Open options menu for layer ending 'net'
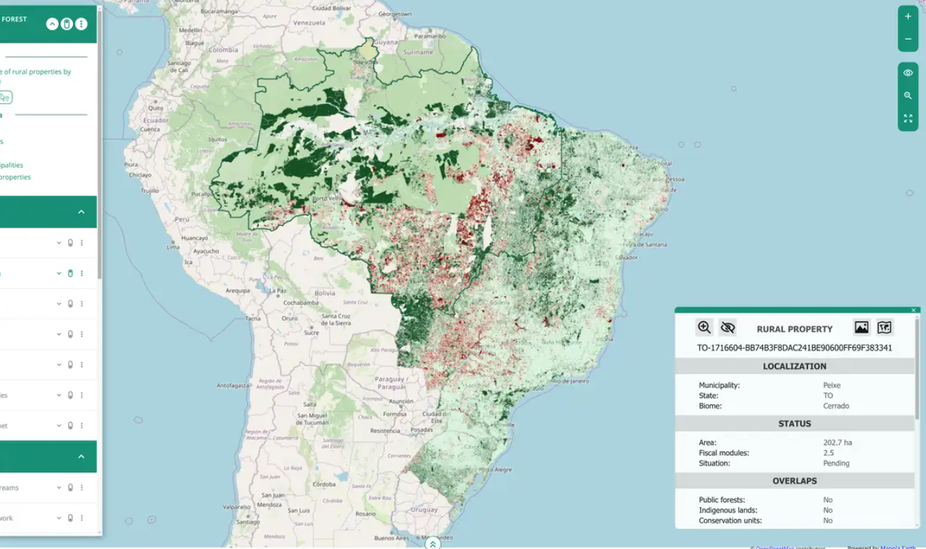Viewport: 926px width, 549px height. [x=81, y=426]
